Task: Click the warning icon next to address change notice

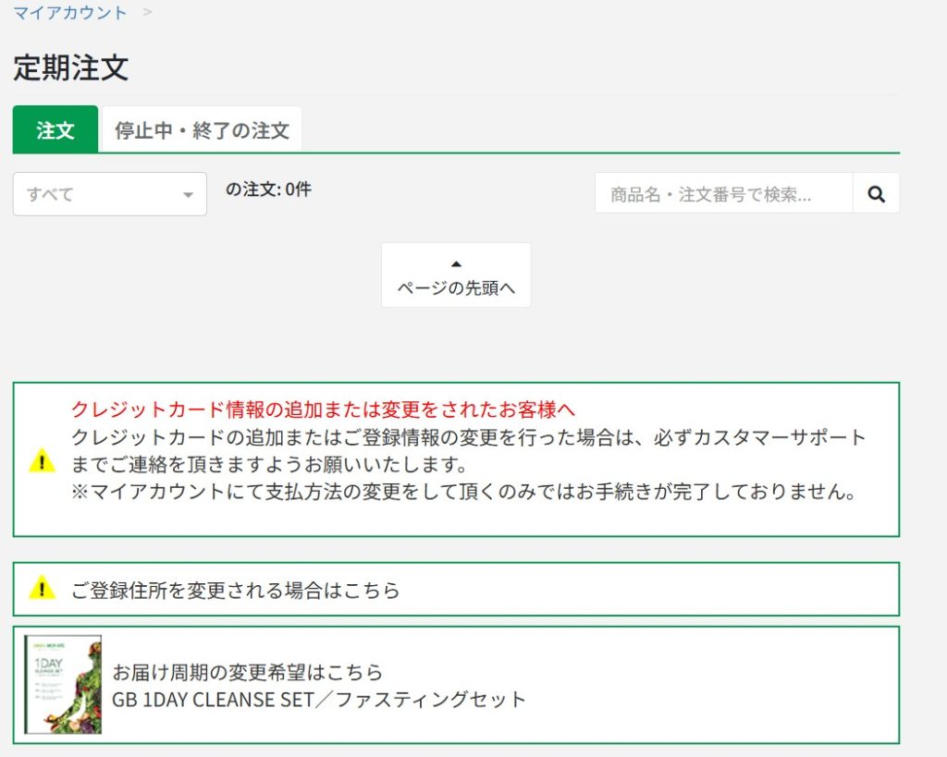Action: click(42, 589)
